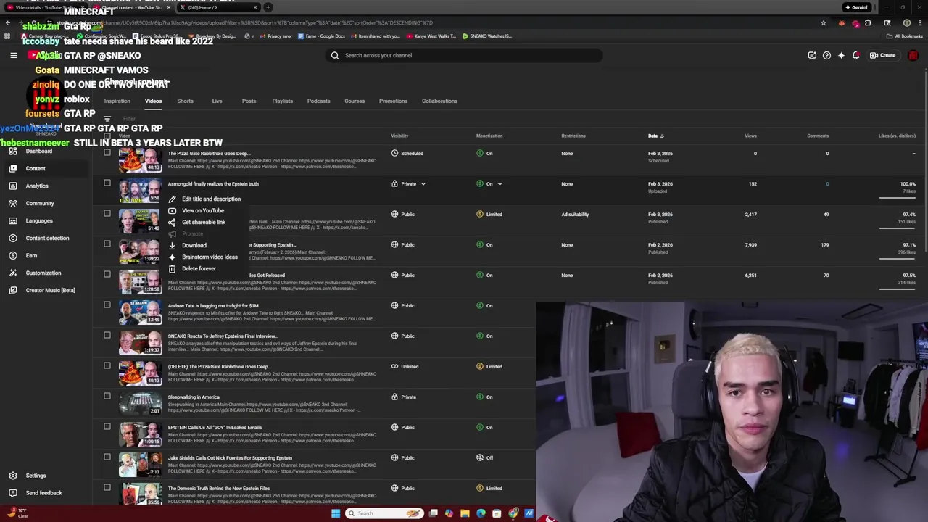Choose Edit title and description
Viewport: 928px width, 522px height.
click(210, 199)
